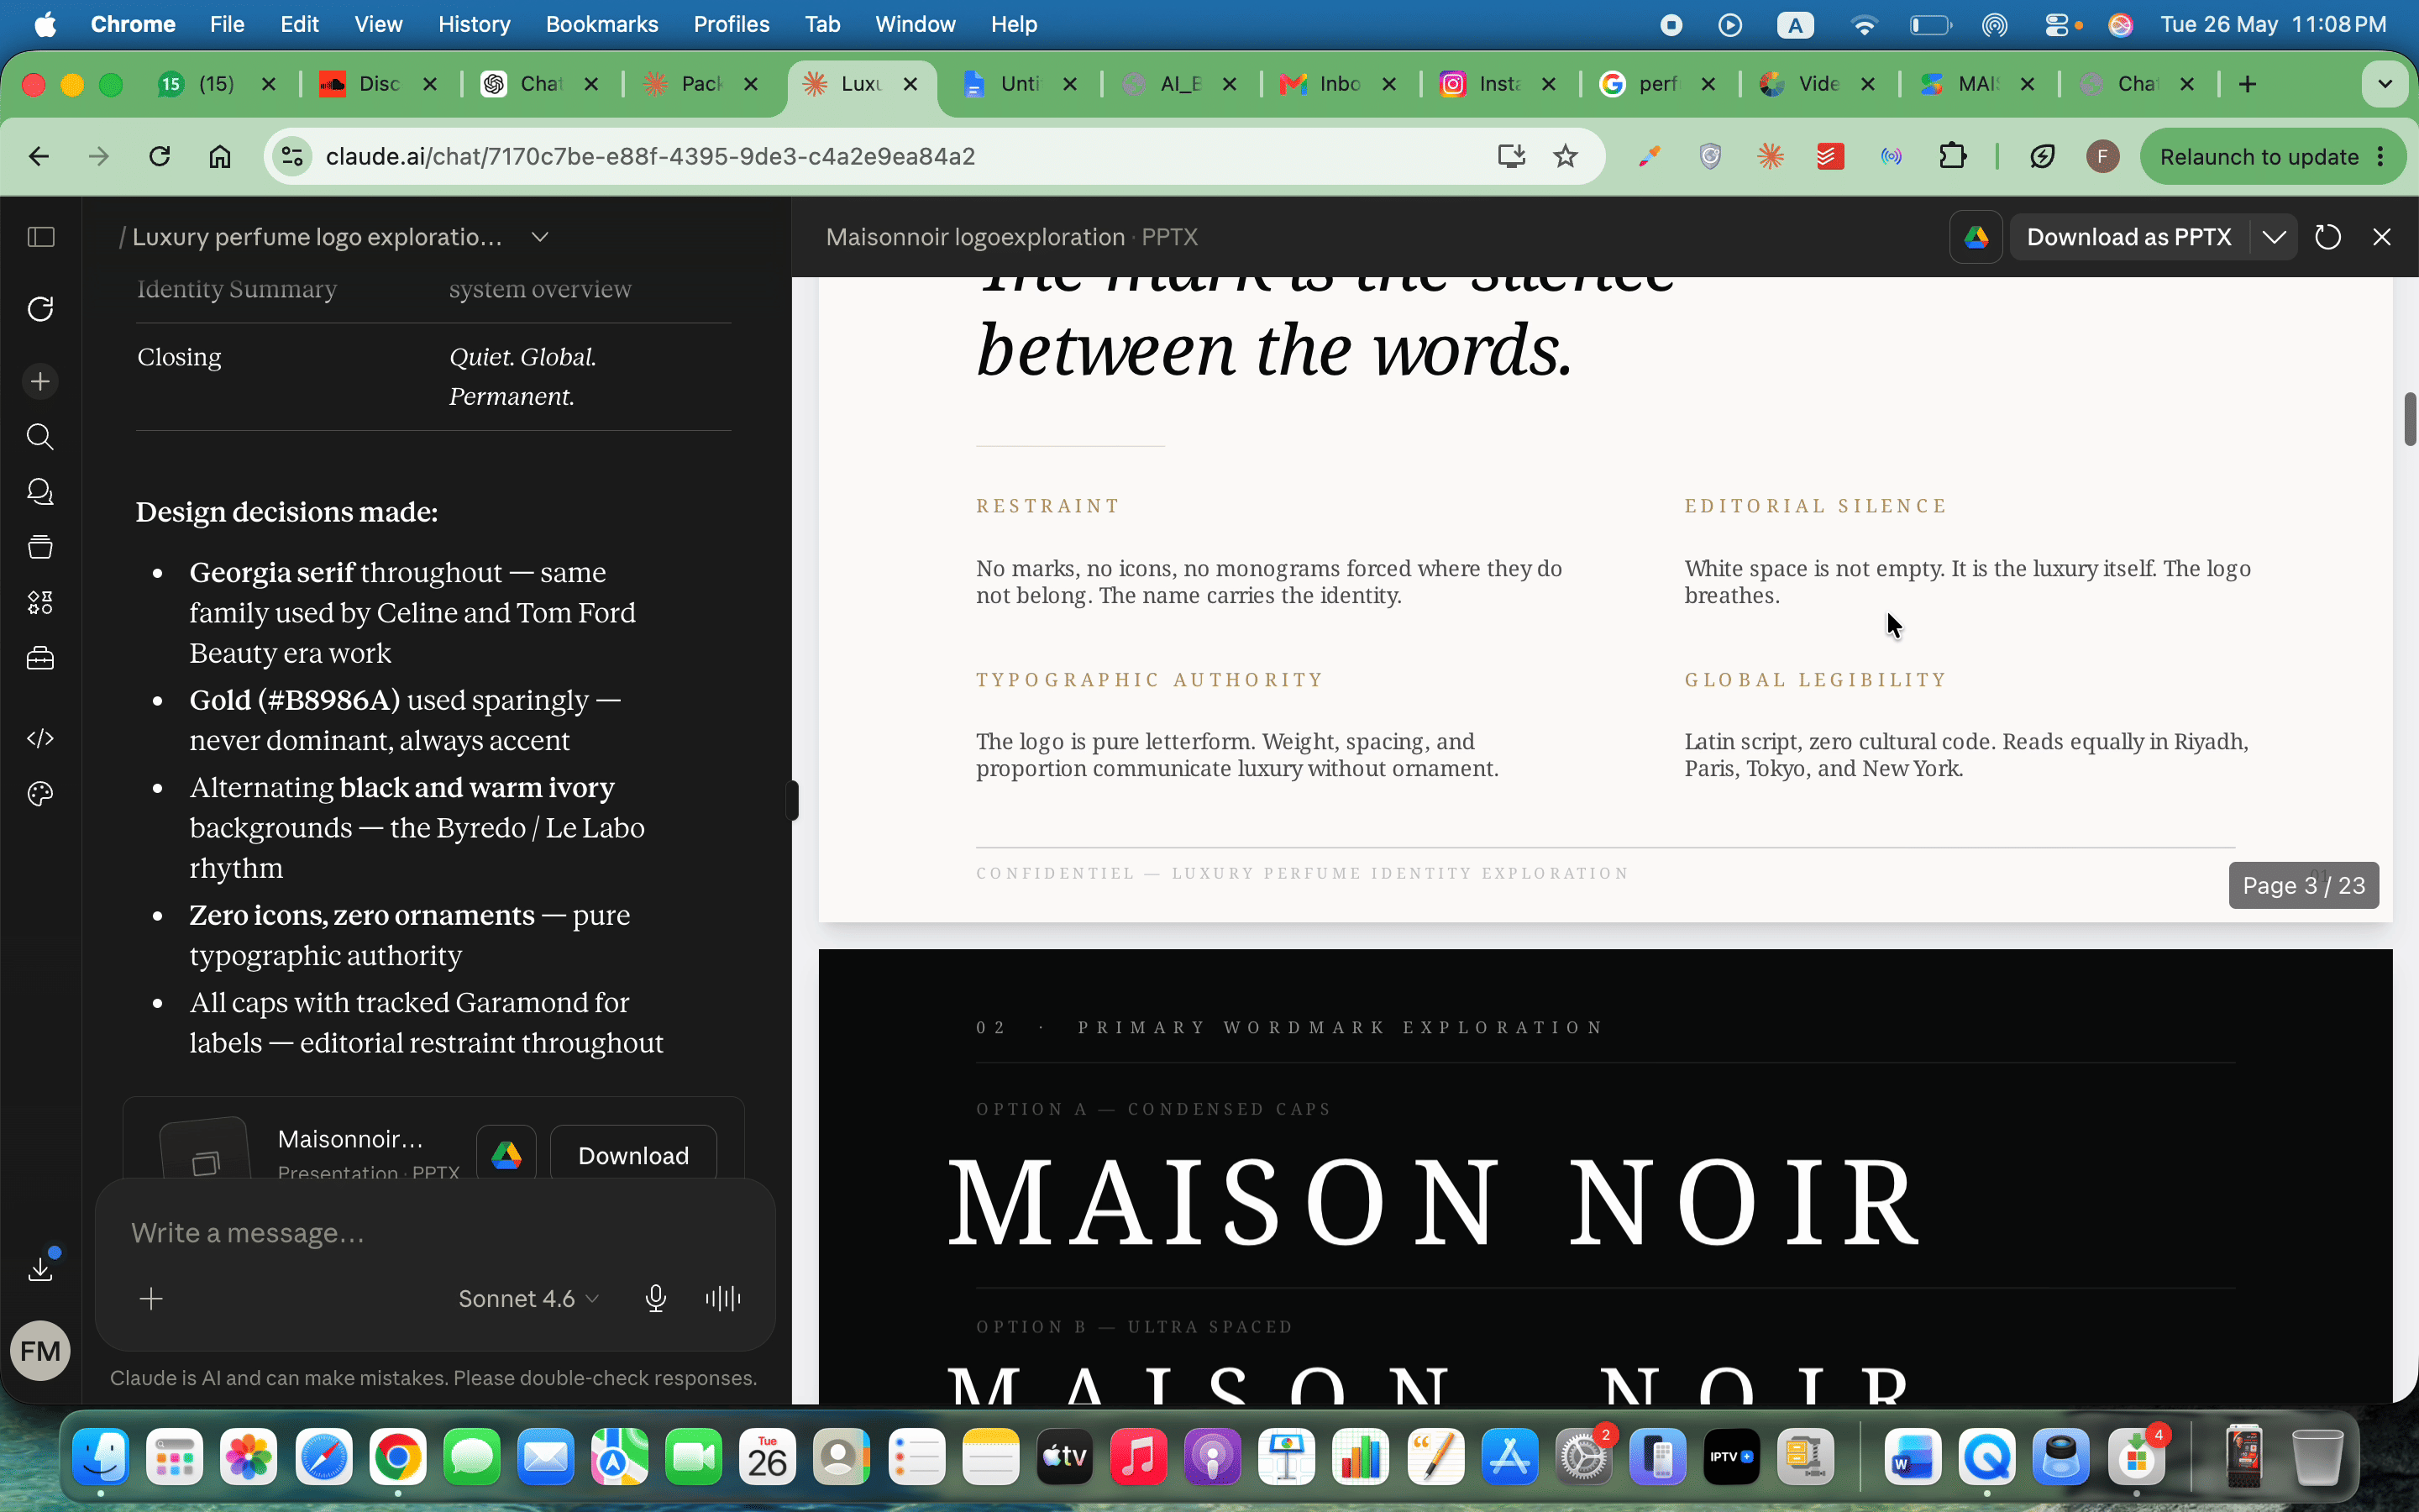Go to the Chrome home page

coord(220,156)
